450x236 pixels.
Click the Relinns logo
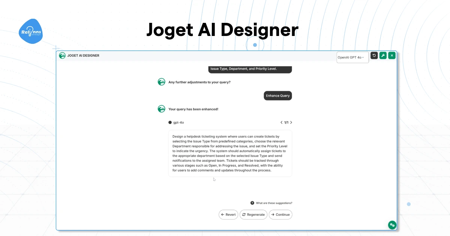click(31, 31)
